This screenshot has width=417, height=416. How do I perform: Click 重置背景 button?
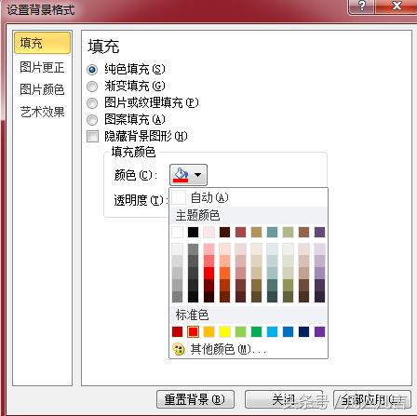[x=195, y=399]
